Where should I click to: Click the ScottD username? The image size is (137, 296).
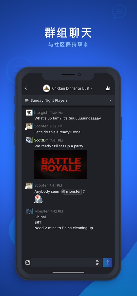(40, 140)
